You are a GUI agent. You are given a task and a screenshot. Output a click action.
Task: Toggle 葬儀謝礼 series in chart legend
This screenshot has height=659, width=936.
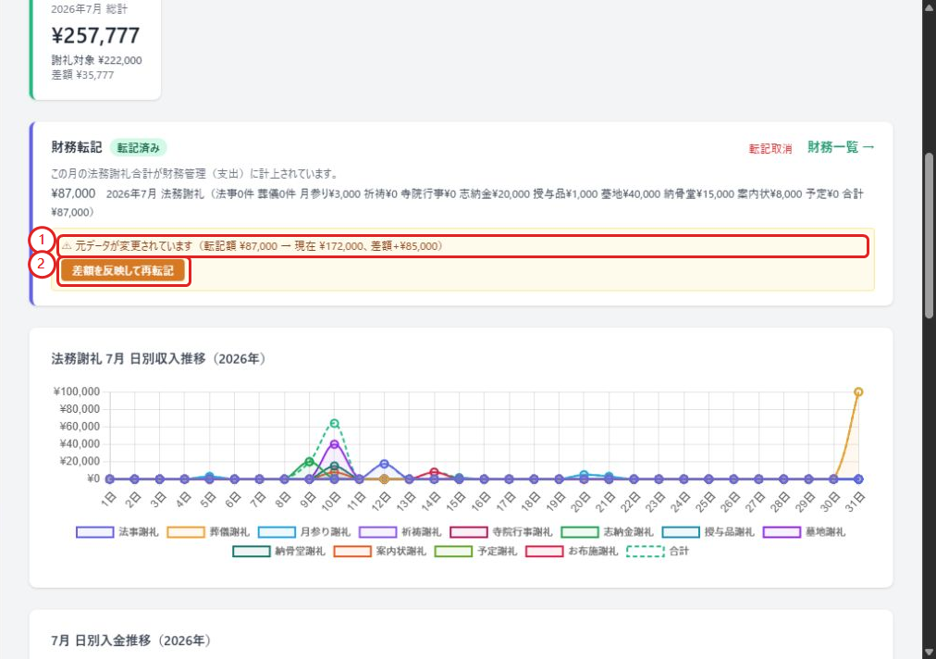pyautogui.click(x=208, y=532)
